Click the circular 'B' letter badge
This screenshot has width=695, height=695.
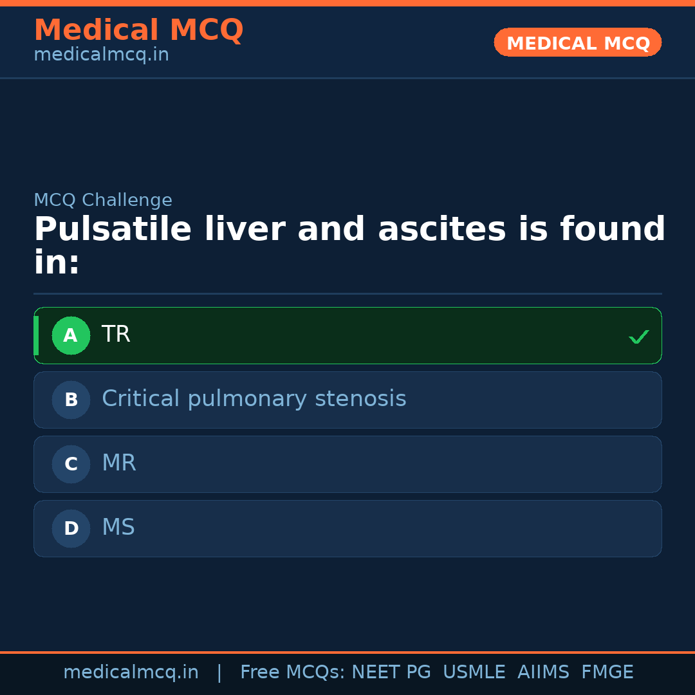point(71,400)
